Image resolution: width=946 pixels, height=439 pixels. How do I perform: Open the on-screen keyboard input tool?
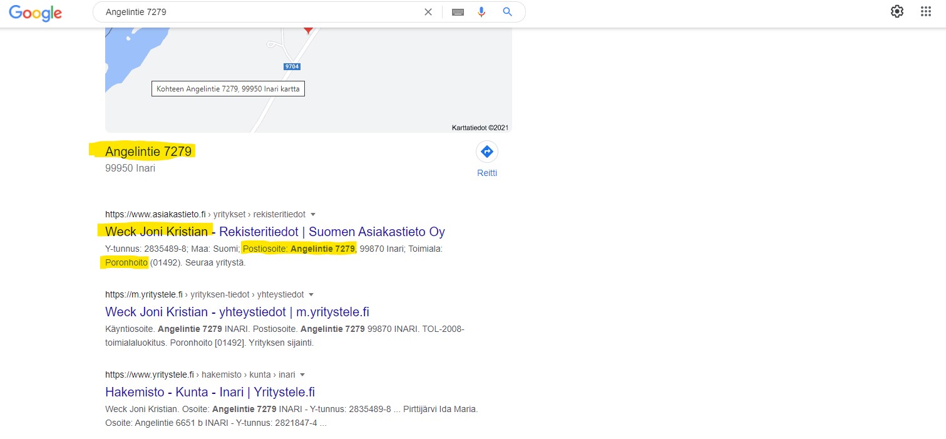pyautogui.click(x=458, y=12)
